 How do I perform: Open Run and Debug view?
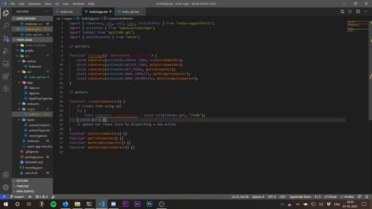coord(6,51)
